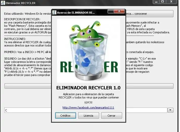Click the 'Estas utilizando: Windows' text line
This screenshot has width=180, height=132.
coord(28,14)
